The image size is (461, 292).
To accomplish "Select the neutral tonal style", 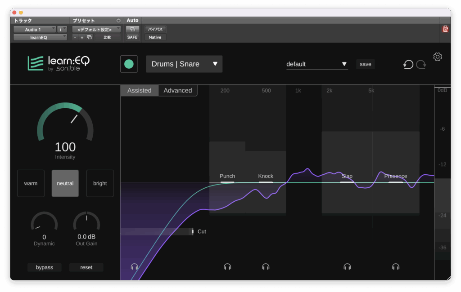I will tap(65, 183).
